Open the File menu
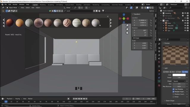The image size is (190, 107). [6, 4]
